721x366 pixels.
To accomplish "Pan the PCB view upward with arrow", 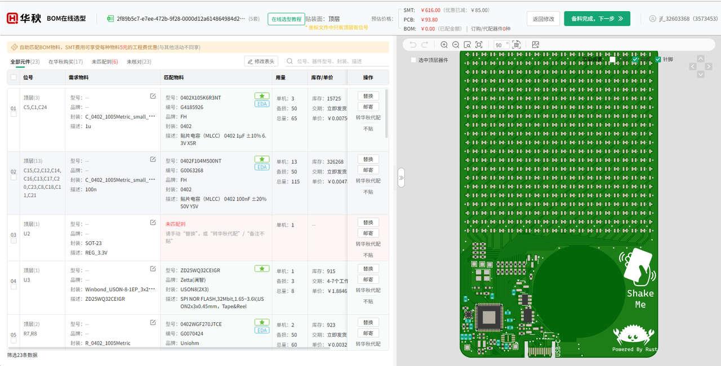I will (700, 58).
